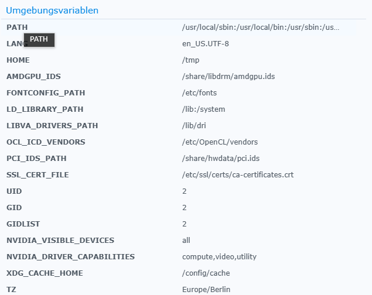
Task: Select the /tmp value for HOME
Action: click(x=191, y=60)
